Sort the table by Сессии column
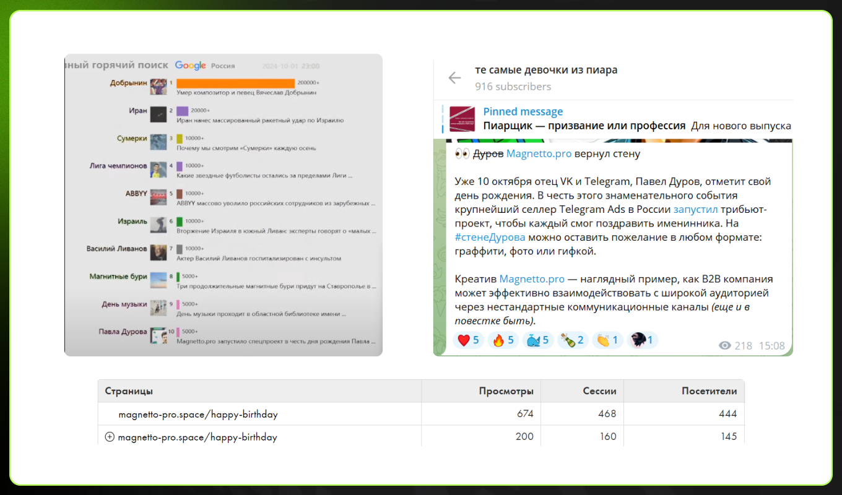The image size is (842, 495). tap(599, 391)
